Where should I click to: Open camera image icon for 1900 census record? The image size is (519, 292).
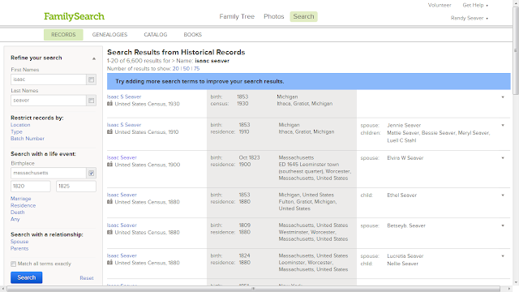pyautogui.click(x=110, y=165)
